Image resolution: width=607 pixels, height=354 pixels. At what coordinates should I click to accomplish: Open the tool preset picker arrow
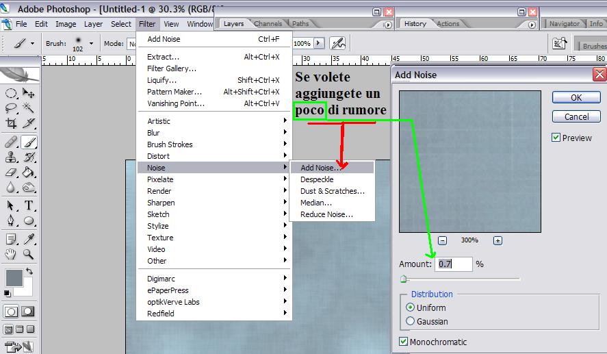coord(33,43)
